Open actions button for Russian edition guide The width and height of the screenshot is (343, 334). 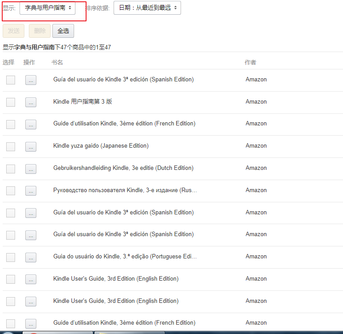pyautogui.click(x=31, y=191)
